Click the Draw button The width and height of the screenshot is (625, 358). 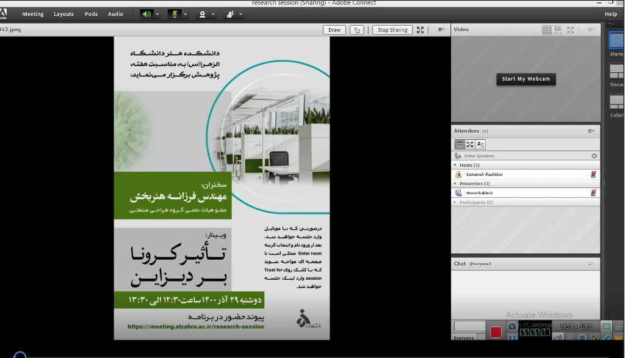pos(334,30)
